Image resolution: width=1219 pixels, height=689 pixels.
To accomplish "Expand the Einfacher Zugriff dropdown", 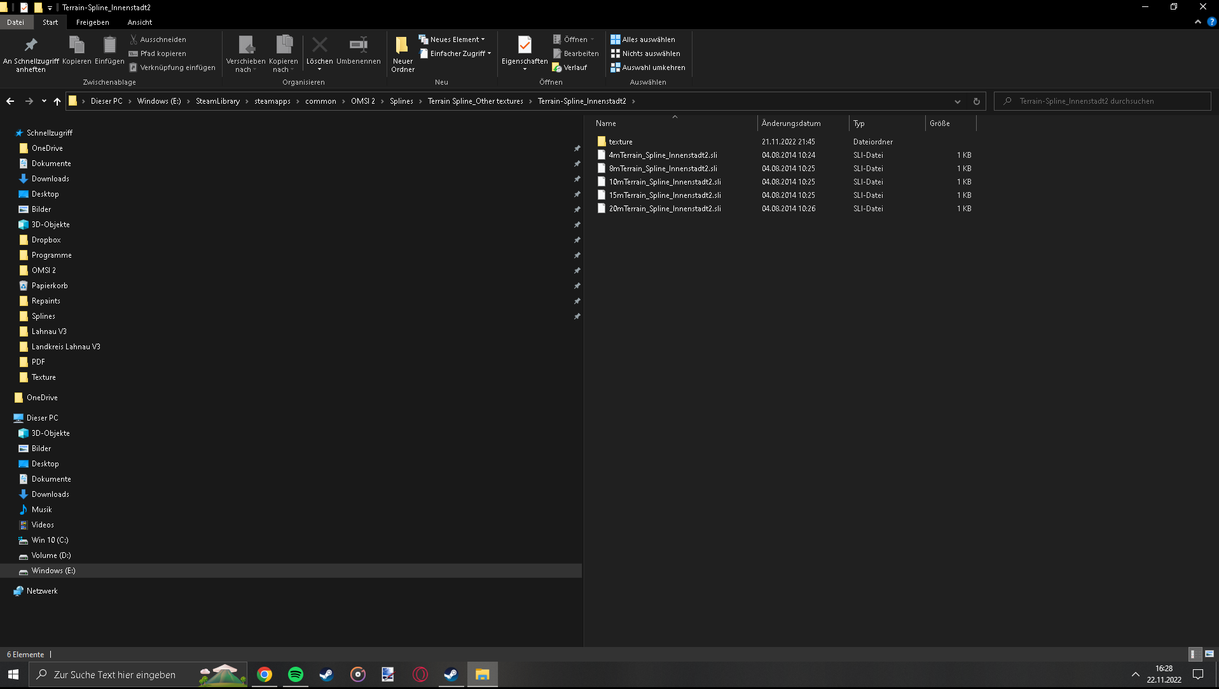I will (456, 53).
